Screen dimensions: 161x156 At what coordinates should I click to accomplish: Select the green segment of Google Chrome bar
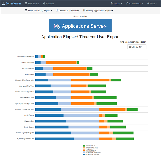tap(118, 127)
